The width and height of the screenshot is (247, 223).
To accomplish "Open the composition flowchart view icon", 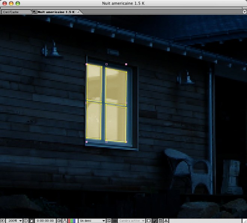I will [x=166, y=221].
